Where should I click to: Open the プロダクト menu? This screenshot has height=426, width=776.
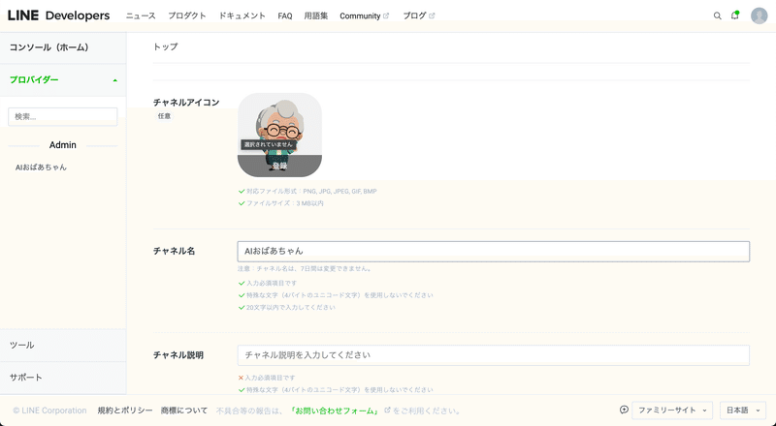[x=186, y=15]
